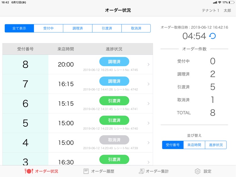Viewport: 236px width, 177px height.
Task: Select reception number 7 cell
Action: point(25,84)
